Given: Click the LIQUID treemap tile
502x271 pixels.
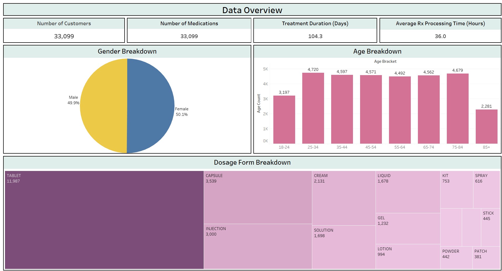Looking at the screenshot, I should (408, 192).
